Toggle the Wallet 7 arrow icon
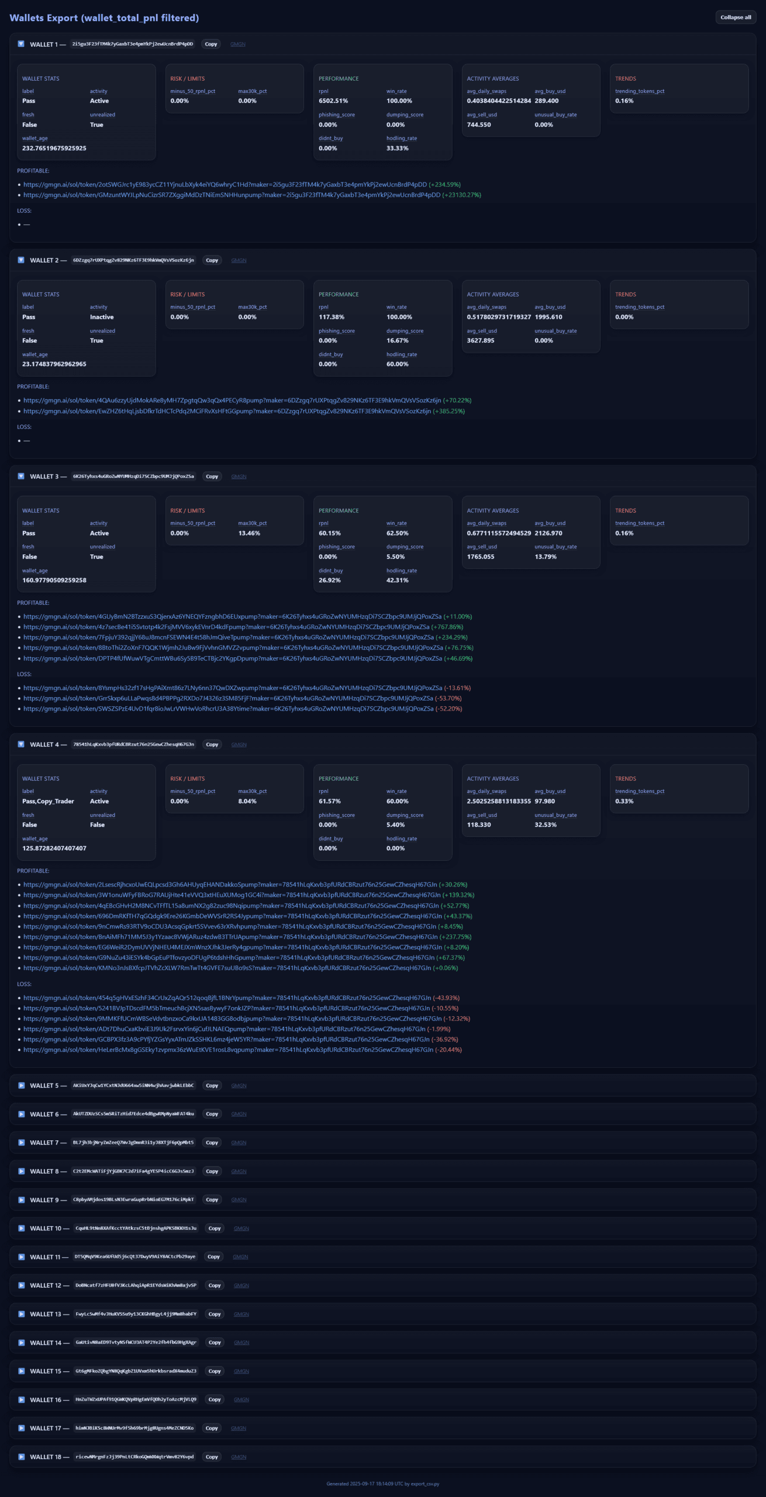Viewport: 766px width, 1497px height. tap(21, 1143)
